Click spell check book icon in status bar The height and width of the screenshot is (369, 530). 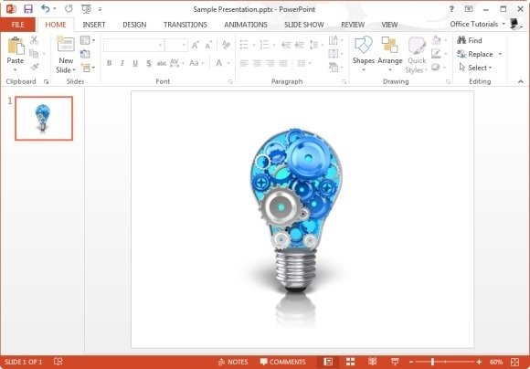(58, 362)
